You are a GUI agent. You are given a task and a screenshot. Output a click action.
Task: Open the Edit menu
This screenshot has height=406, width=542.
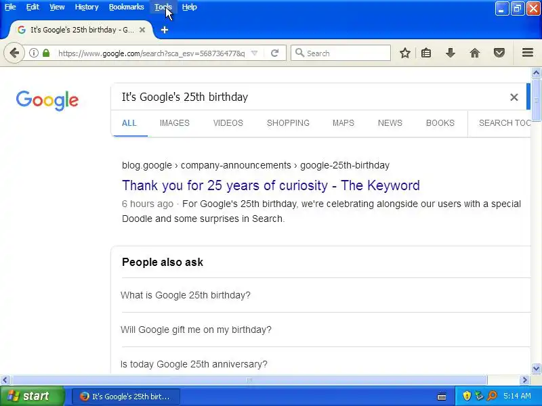(33, 7)
